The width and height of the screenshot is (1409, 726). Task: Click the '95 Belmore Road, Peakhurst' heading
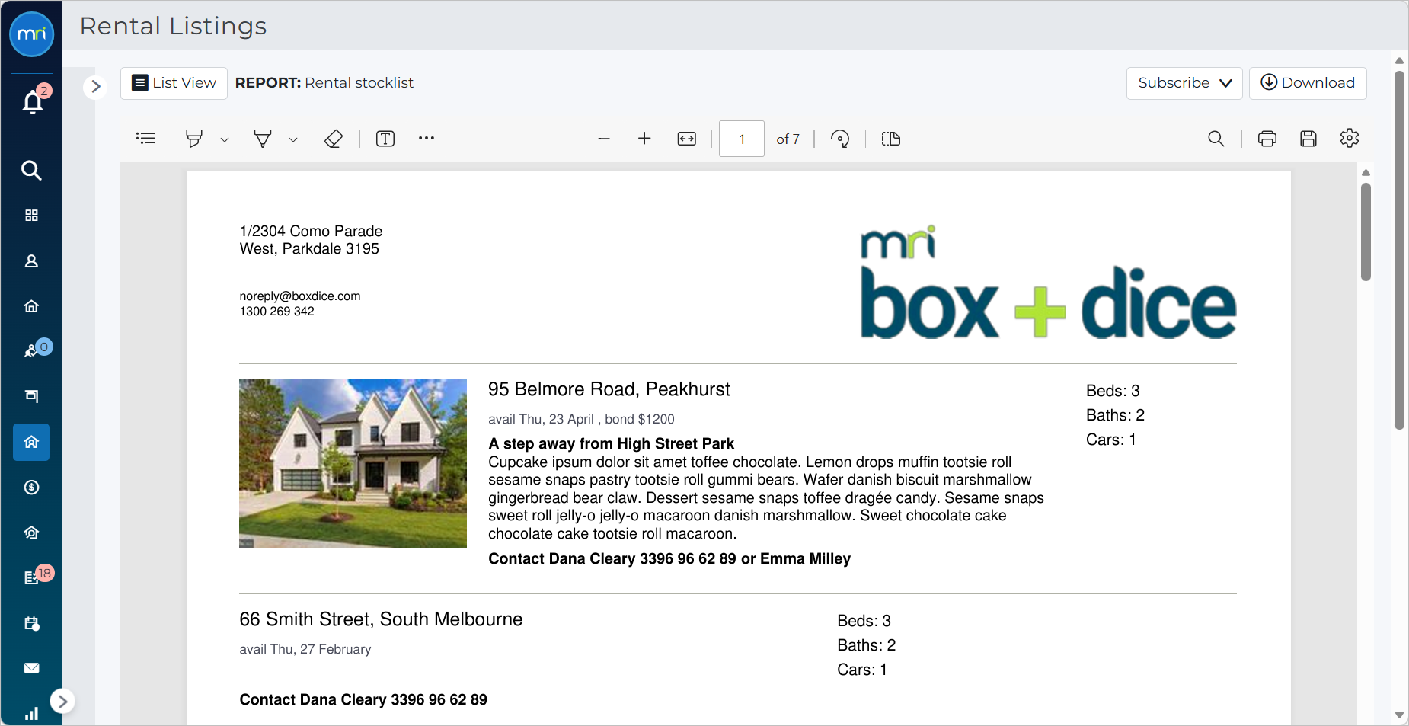609,389
